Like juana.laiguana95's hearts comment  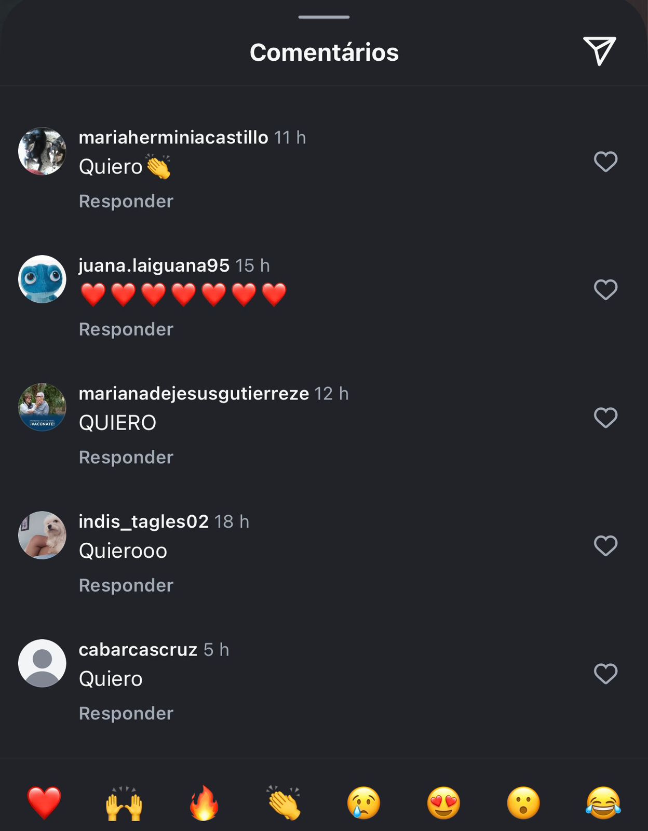point(605,289)
